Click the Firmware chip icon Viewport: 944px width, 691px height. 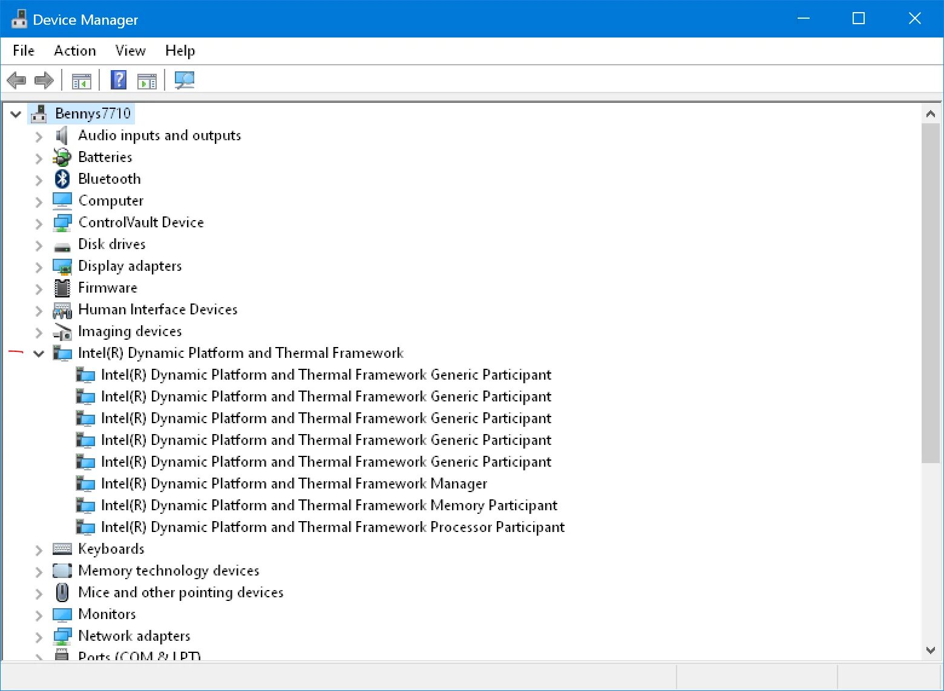click(x=62, y=288)
